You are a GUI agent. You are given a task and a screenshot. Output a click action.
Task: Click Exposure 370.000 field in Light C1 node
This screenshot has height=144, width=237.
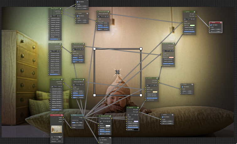[x=133, y=123]
